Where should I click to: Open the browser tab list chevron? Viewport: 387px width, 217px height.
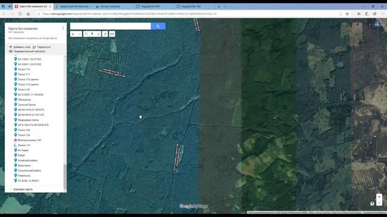click(225, 7)
